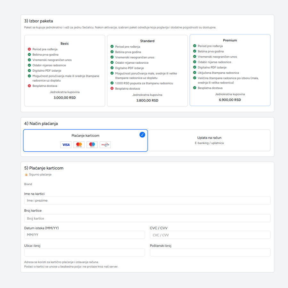The height and width of the screenshot is (288, 288).
Task: Click red cross next to Standard Besplatna dostava
Action: coord(112,89)
